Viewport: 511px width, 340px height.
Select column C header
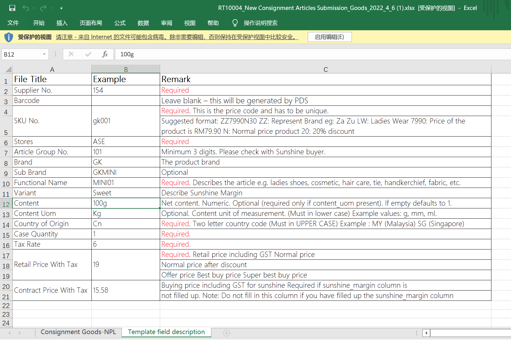pyautogui.click(x=325, y=69)
